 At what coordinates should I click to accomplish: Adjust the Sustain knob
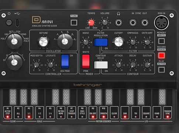pyautogui.click(x=147, y=65)
